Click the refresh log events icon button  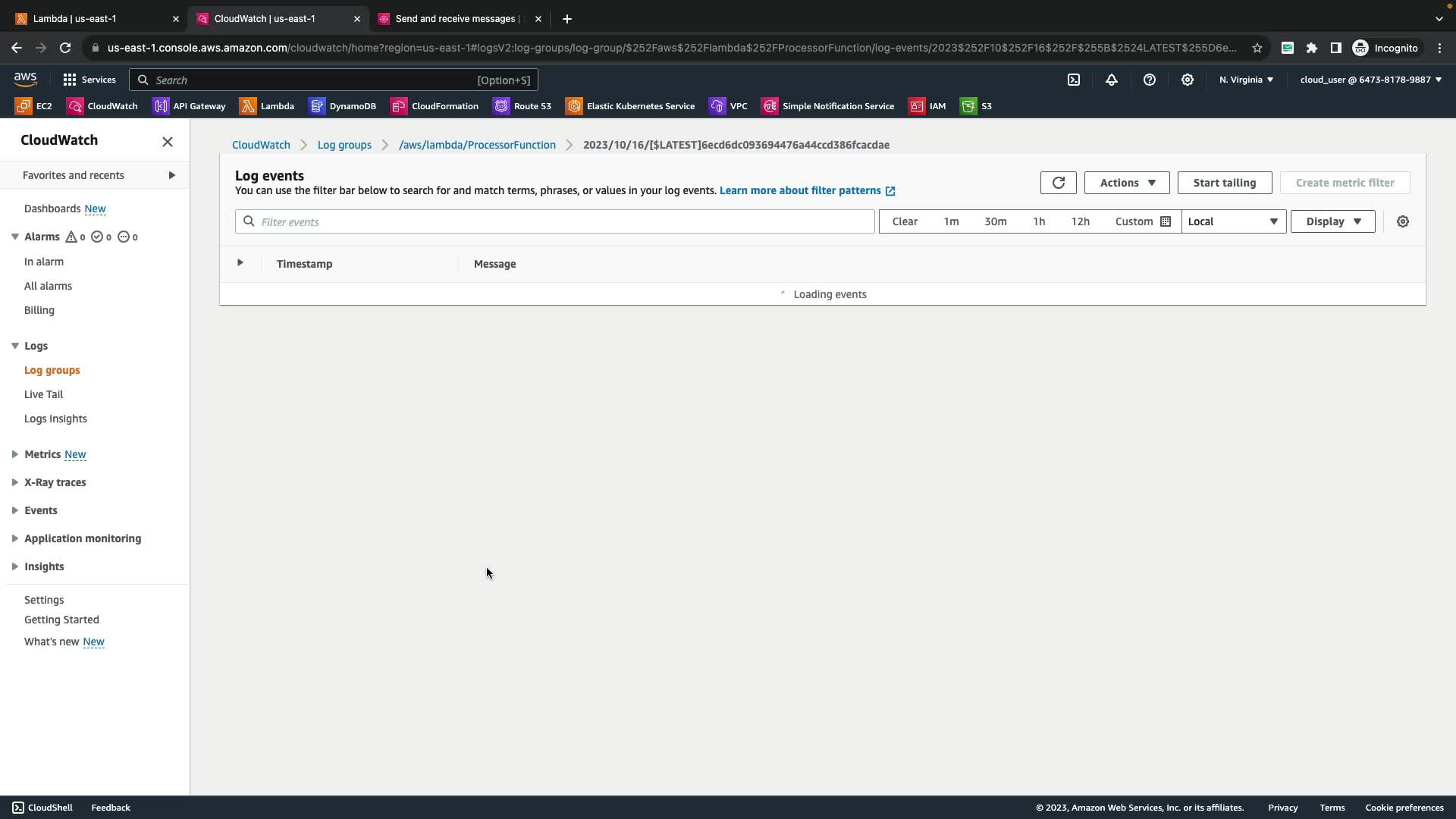click(1058, 183)
